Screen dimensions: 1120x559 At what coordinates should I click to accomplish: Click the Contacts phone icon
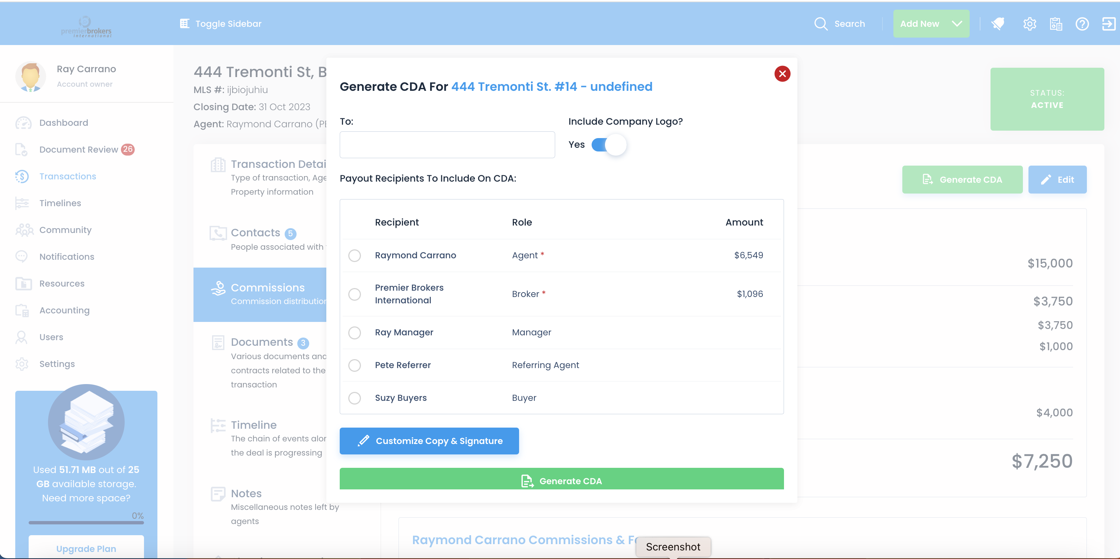click(218, 233)
